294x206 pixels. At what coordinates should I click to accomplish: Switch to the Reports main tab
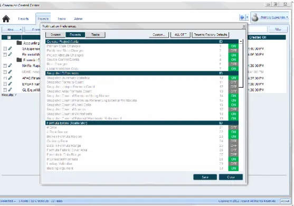pyautogui.click(x=23, y=19)
